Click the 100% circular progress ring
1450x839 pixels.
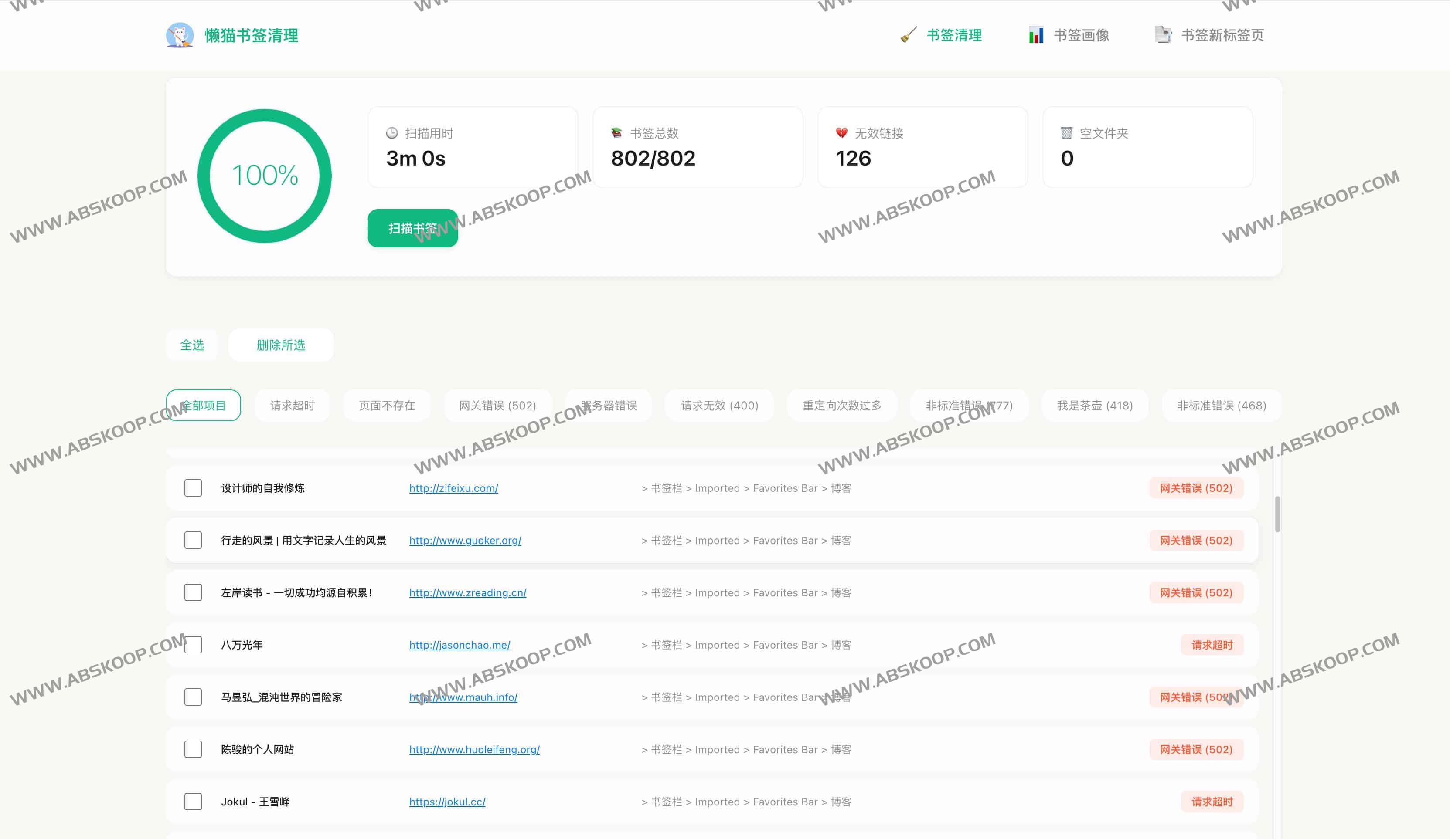[264, 176]
